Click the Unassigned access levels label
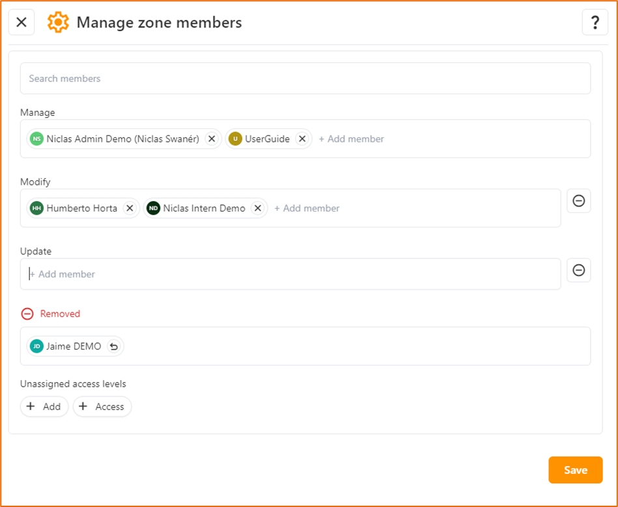The height and width of the screenshot is (507, 618). click(73, 384)
